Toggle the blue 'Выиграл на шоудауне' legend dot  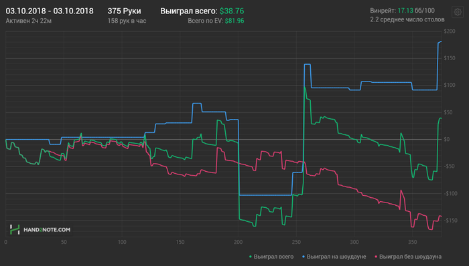(x=304, y=257)
